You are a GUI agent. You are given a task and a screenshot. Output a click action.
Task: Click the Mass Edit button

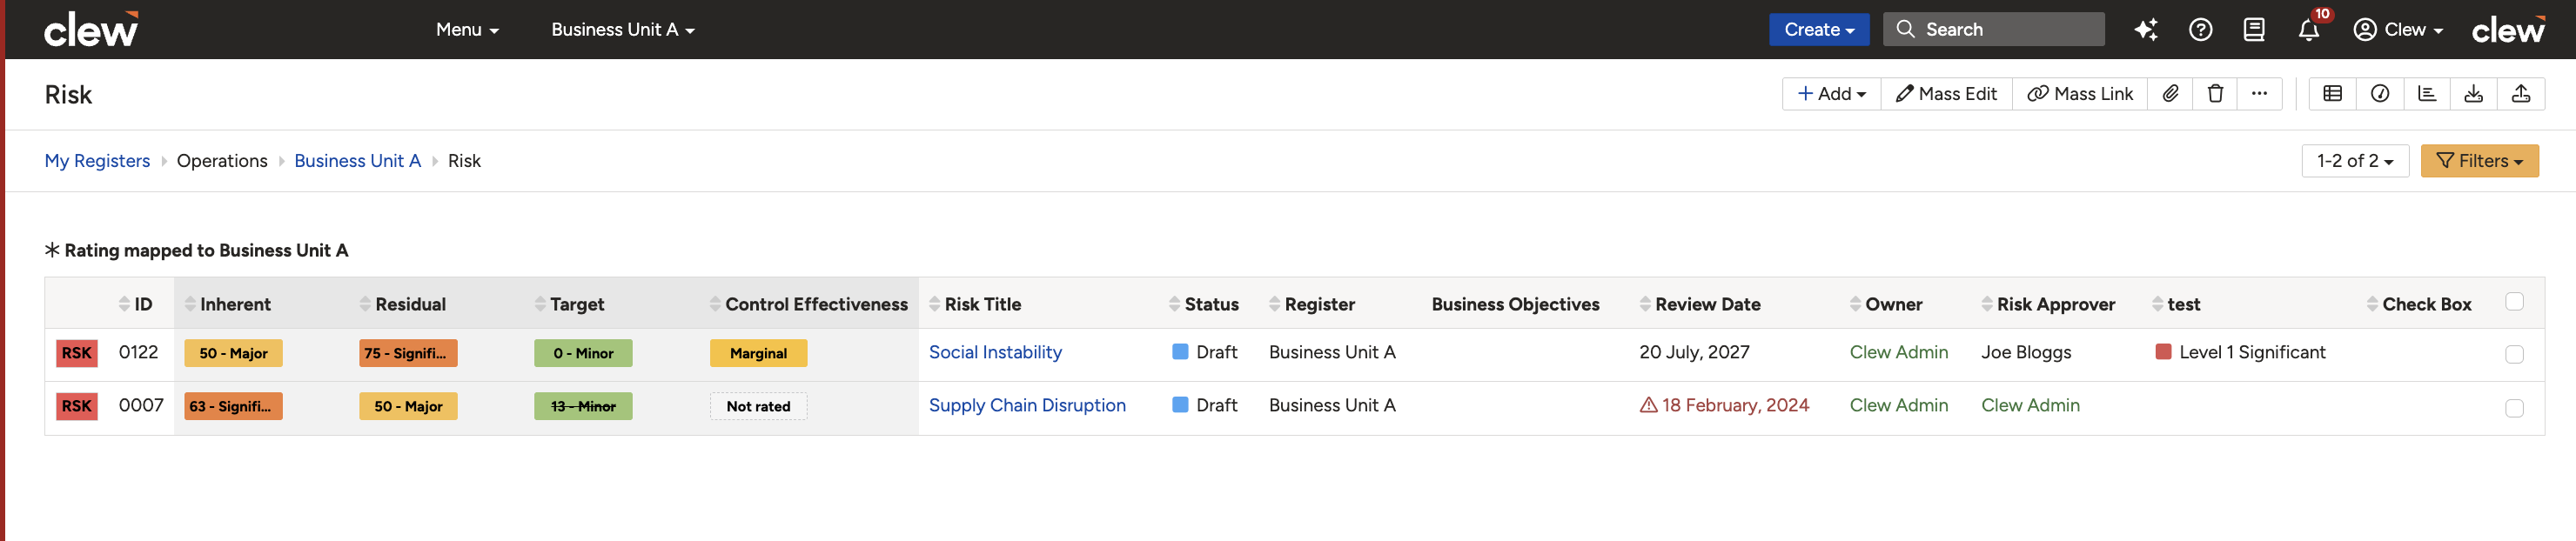pyautogui.click(x=1946, y=94)
